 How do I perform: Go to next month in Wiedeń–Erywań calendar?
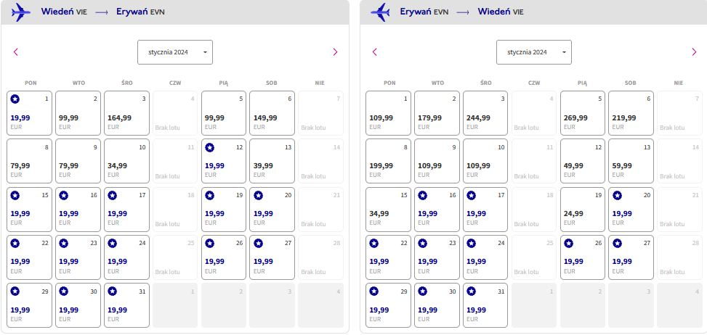[335, 51]
